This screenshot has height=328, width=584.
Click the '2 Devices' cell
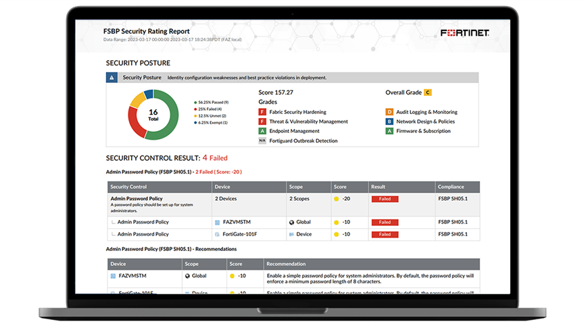coord(226,199)
